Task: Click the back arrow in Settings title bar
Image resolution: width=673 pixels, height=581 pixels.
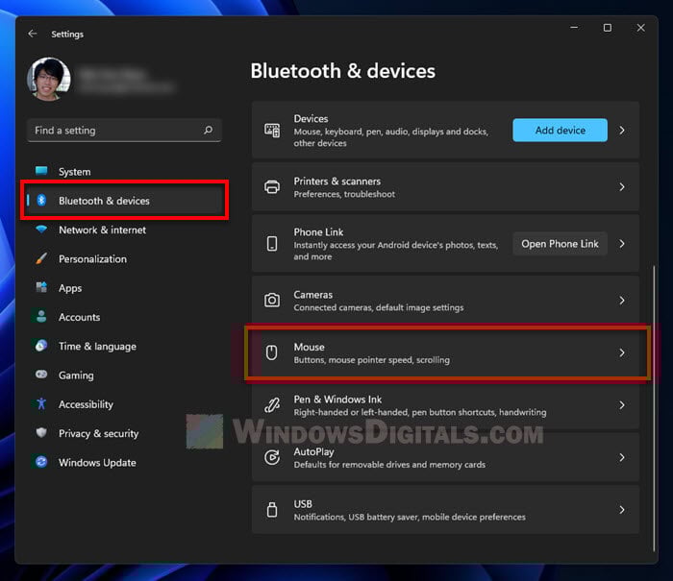Action: pyautogui.click(x=33, y=34)
